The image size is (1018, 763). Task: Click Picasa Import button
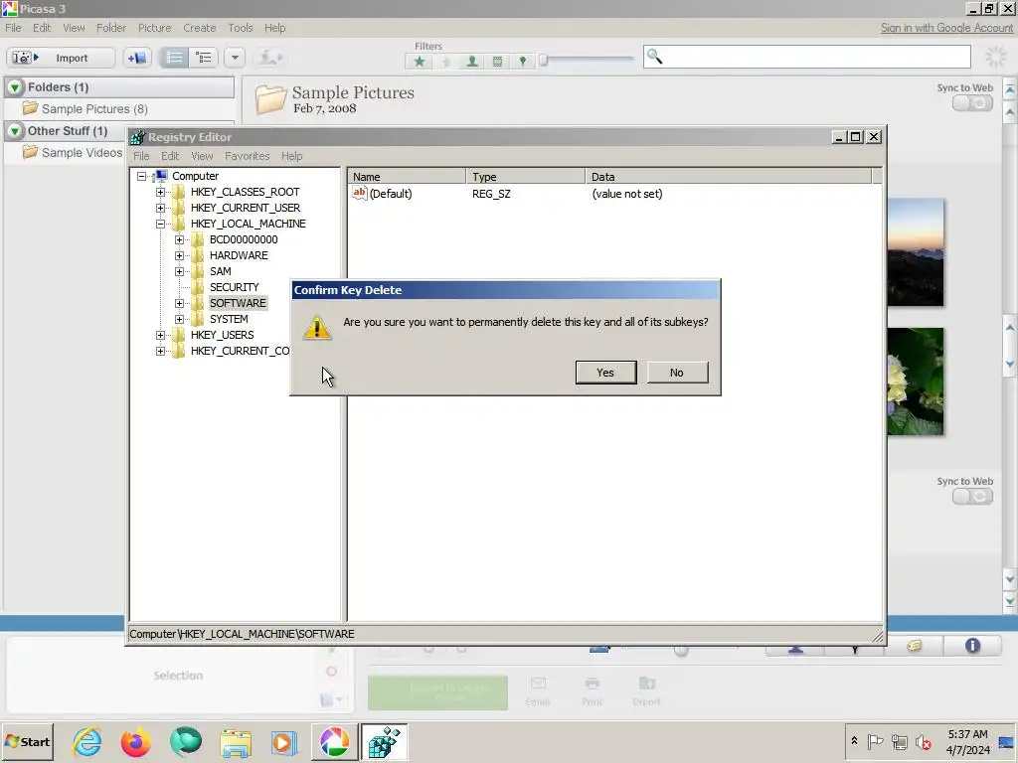tap(61, 58)
